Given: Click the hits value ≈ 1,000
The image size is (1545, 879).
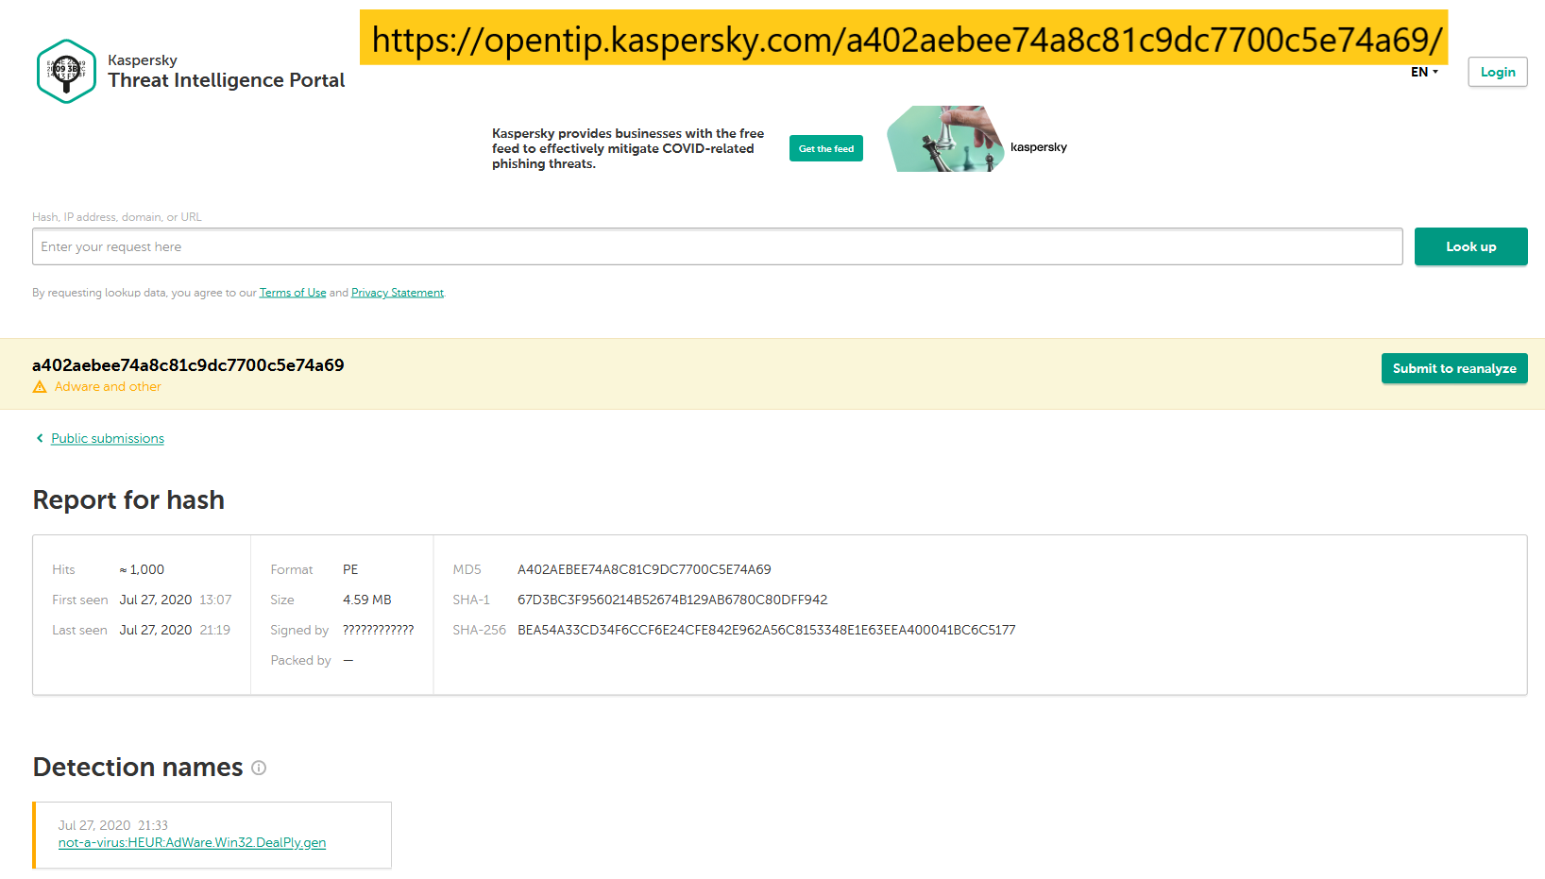Looking at the screenshot, I should pos(142,569).
